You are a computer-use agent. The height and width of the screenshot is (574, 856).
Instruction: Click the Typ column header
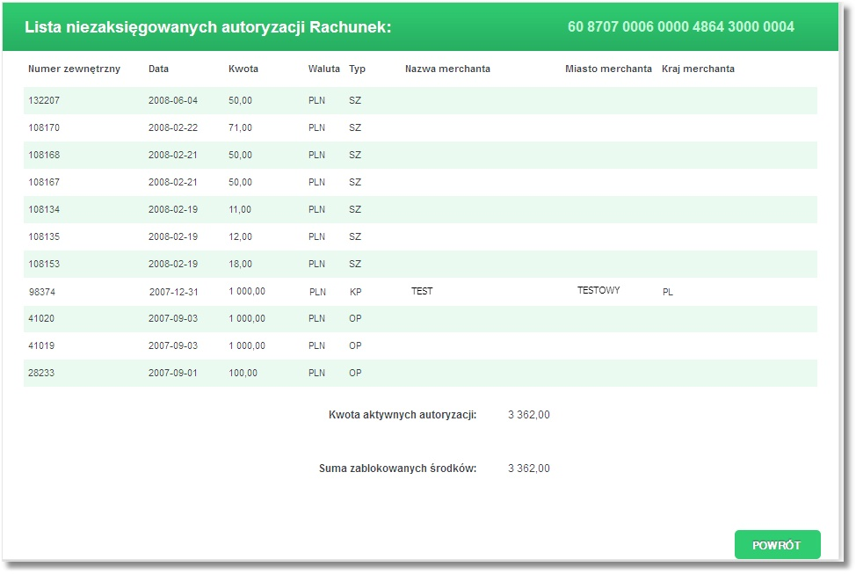(357, 69)
